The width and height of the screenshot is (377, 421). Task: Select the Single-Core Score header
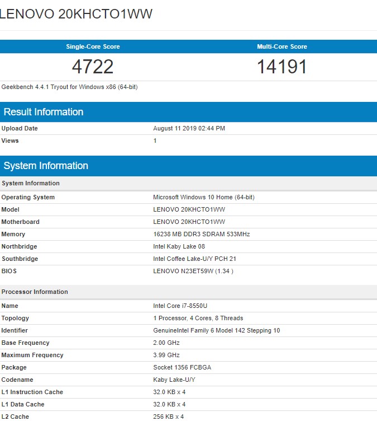coord(93,46)
